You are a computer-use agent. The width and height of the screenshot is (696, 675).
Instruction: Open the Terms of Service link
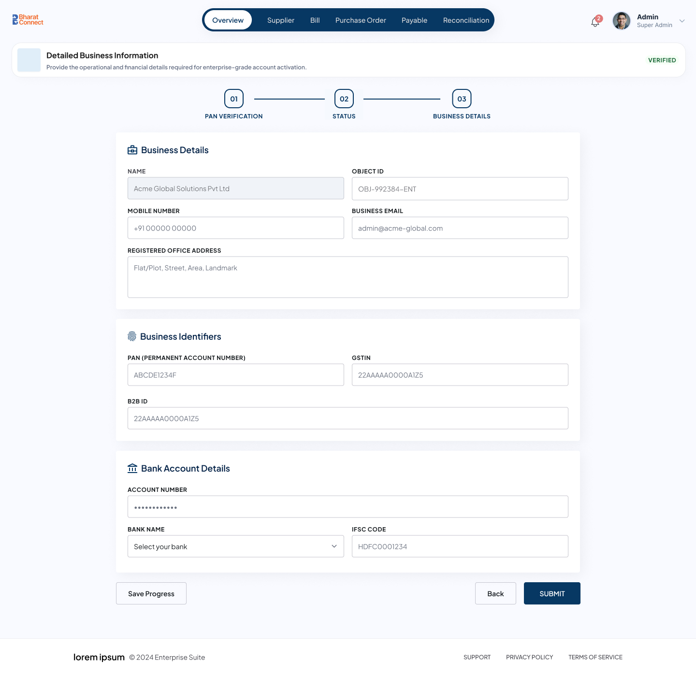595,657
